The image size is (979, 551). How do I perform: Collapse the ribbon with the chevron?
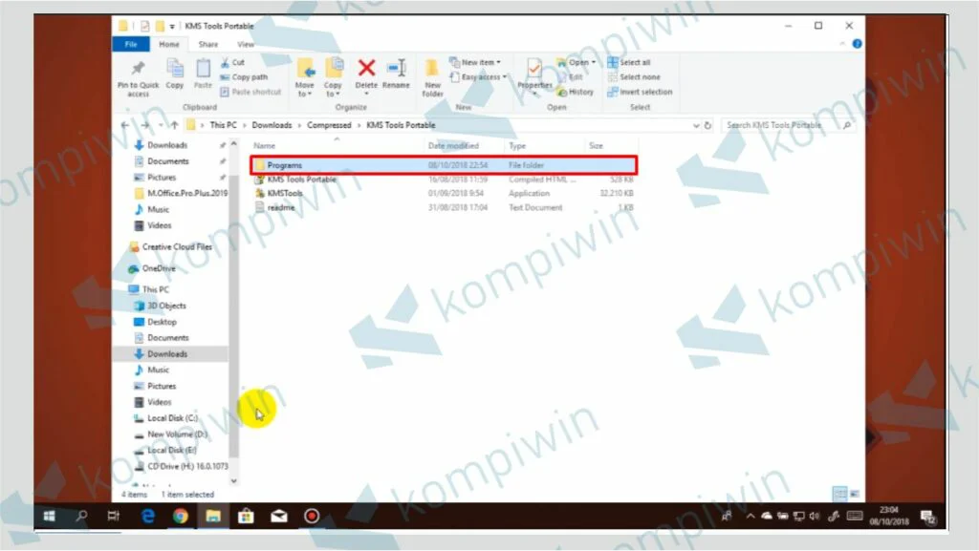[x=842, y=44]
